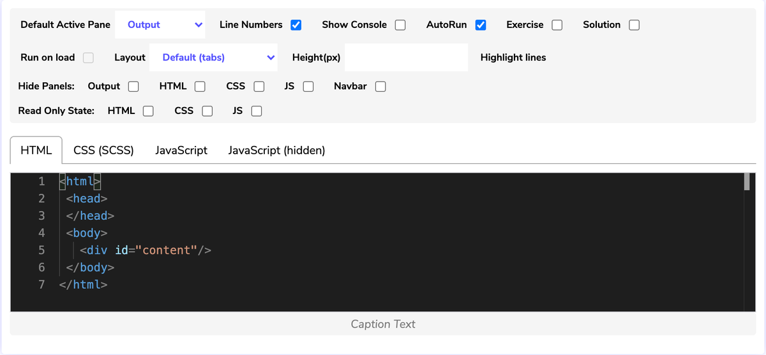Open the Layout dropdown showing Default (tabs)

point(213,57)
